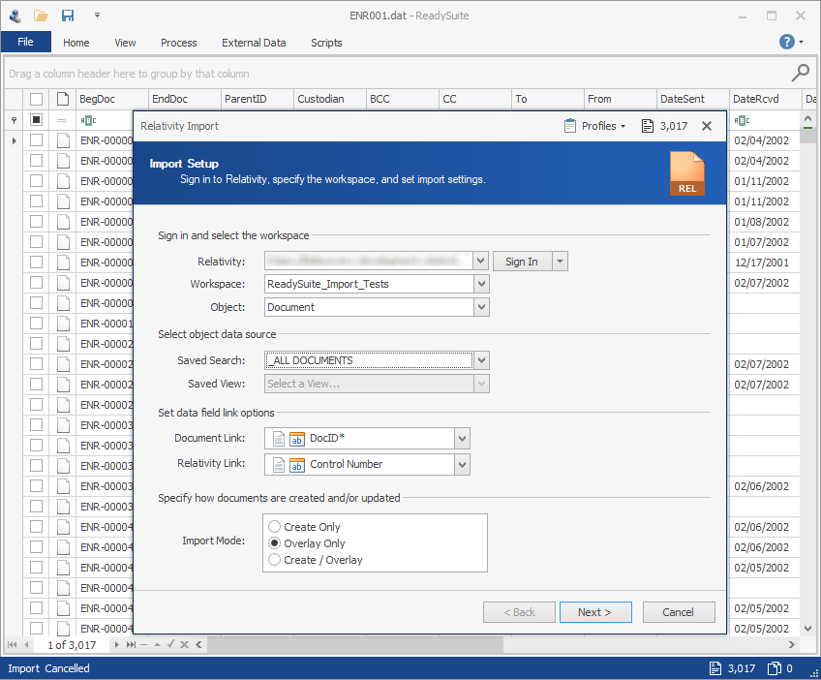Click the status bar 3,017 documents icon
The image size is (821, 680).
715,668
